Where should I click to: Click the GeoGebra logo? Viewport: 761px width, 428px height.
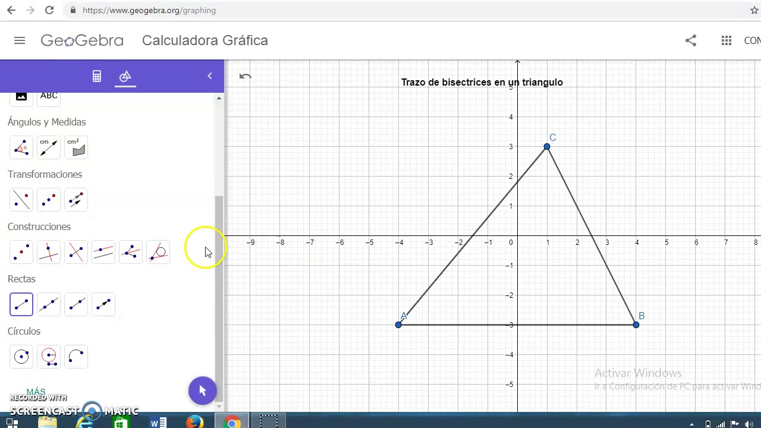[x=82, y=40]
